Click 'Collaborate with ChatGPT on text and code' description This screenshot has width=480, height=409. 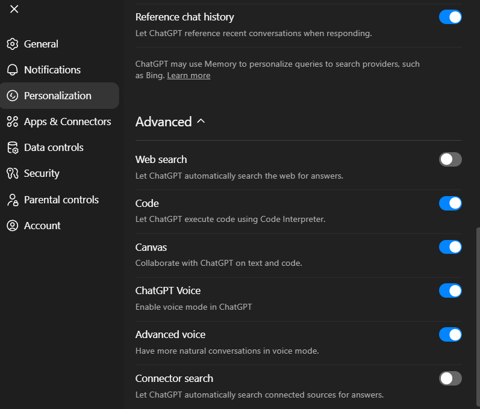click(219, 263)
